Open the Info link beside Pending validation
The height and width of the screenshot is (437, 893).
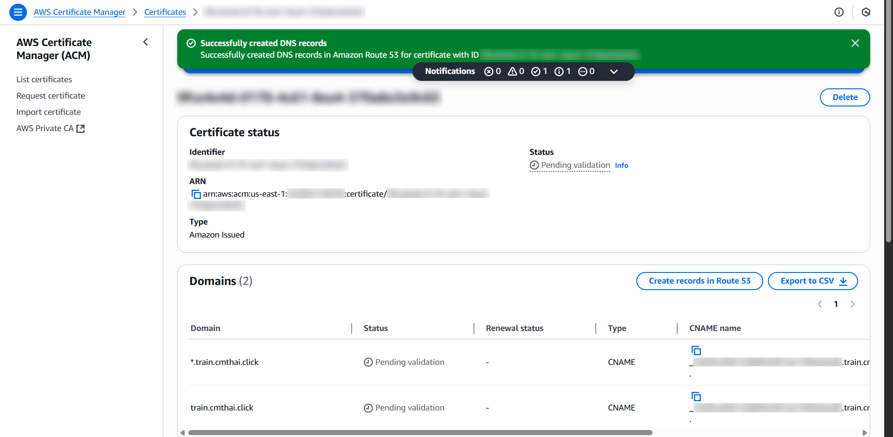pos(621,166)
